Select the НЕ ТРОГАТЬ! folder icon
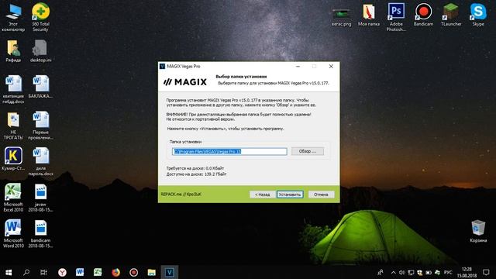The height and width of the screenshot is (279, 496). [x=13, y=126]
